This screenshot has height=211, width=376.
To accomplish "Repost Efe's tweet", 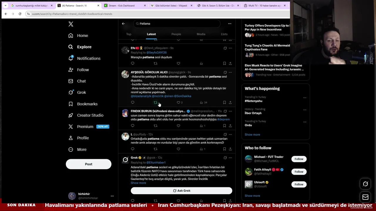I will click(x=155, y=63).
